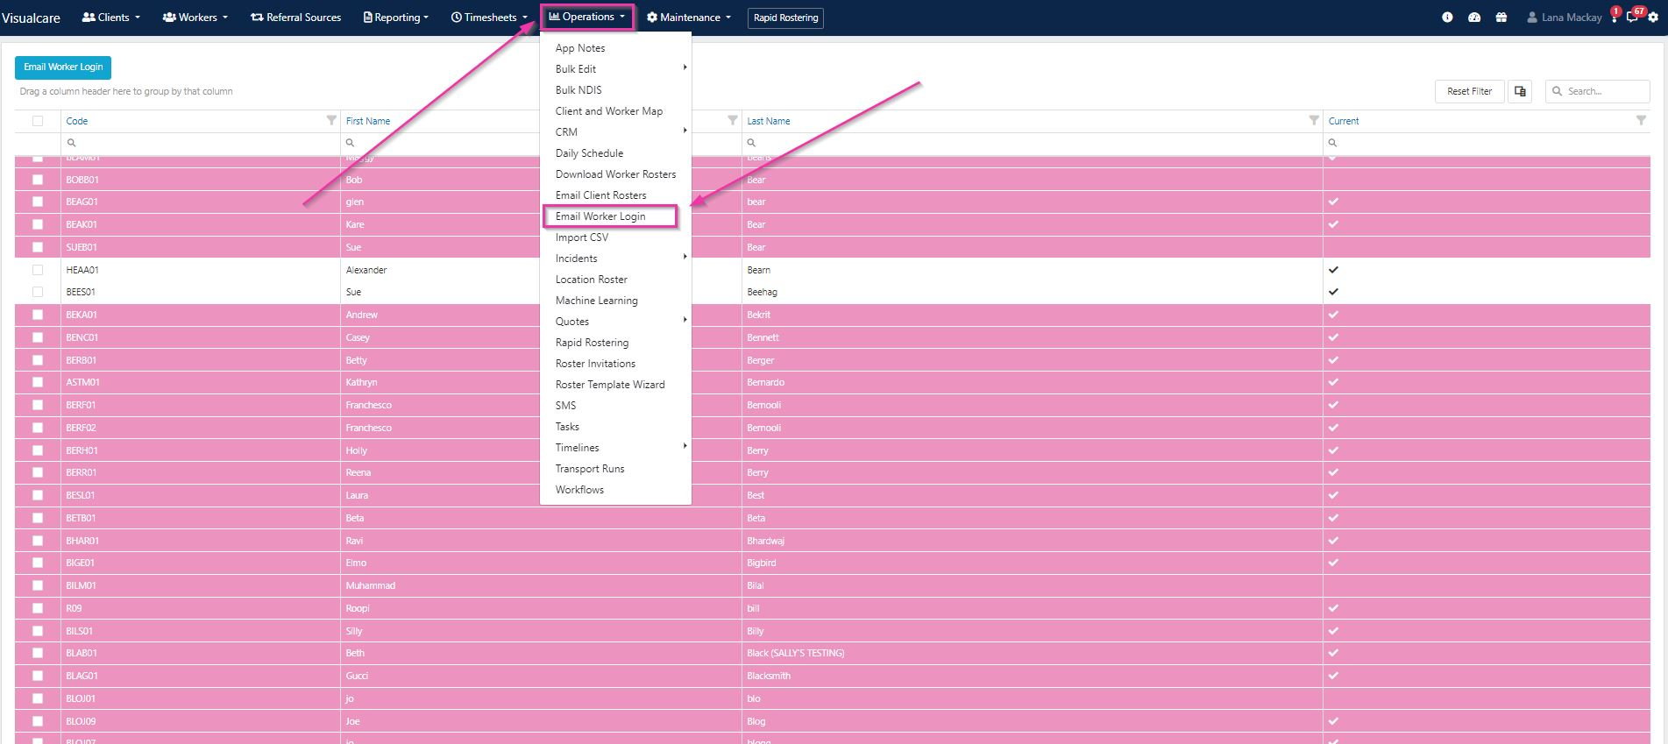Select checkbox for row BOBB01
Image resolution: width=1668 pixels, height=744 pixels.
[38, 180]
